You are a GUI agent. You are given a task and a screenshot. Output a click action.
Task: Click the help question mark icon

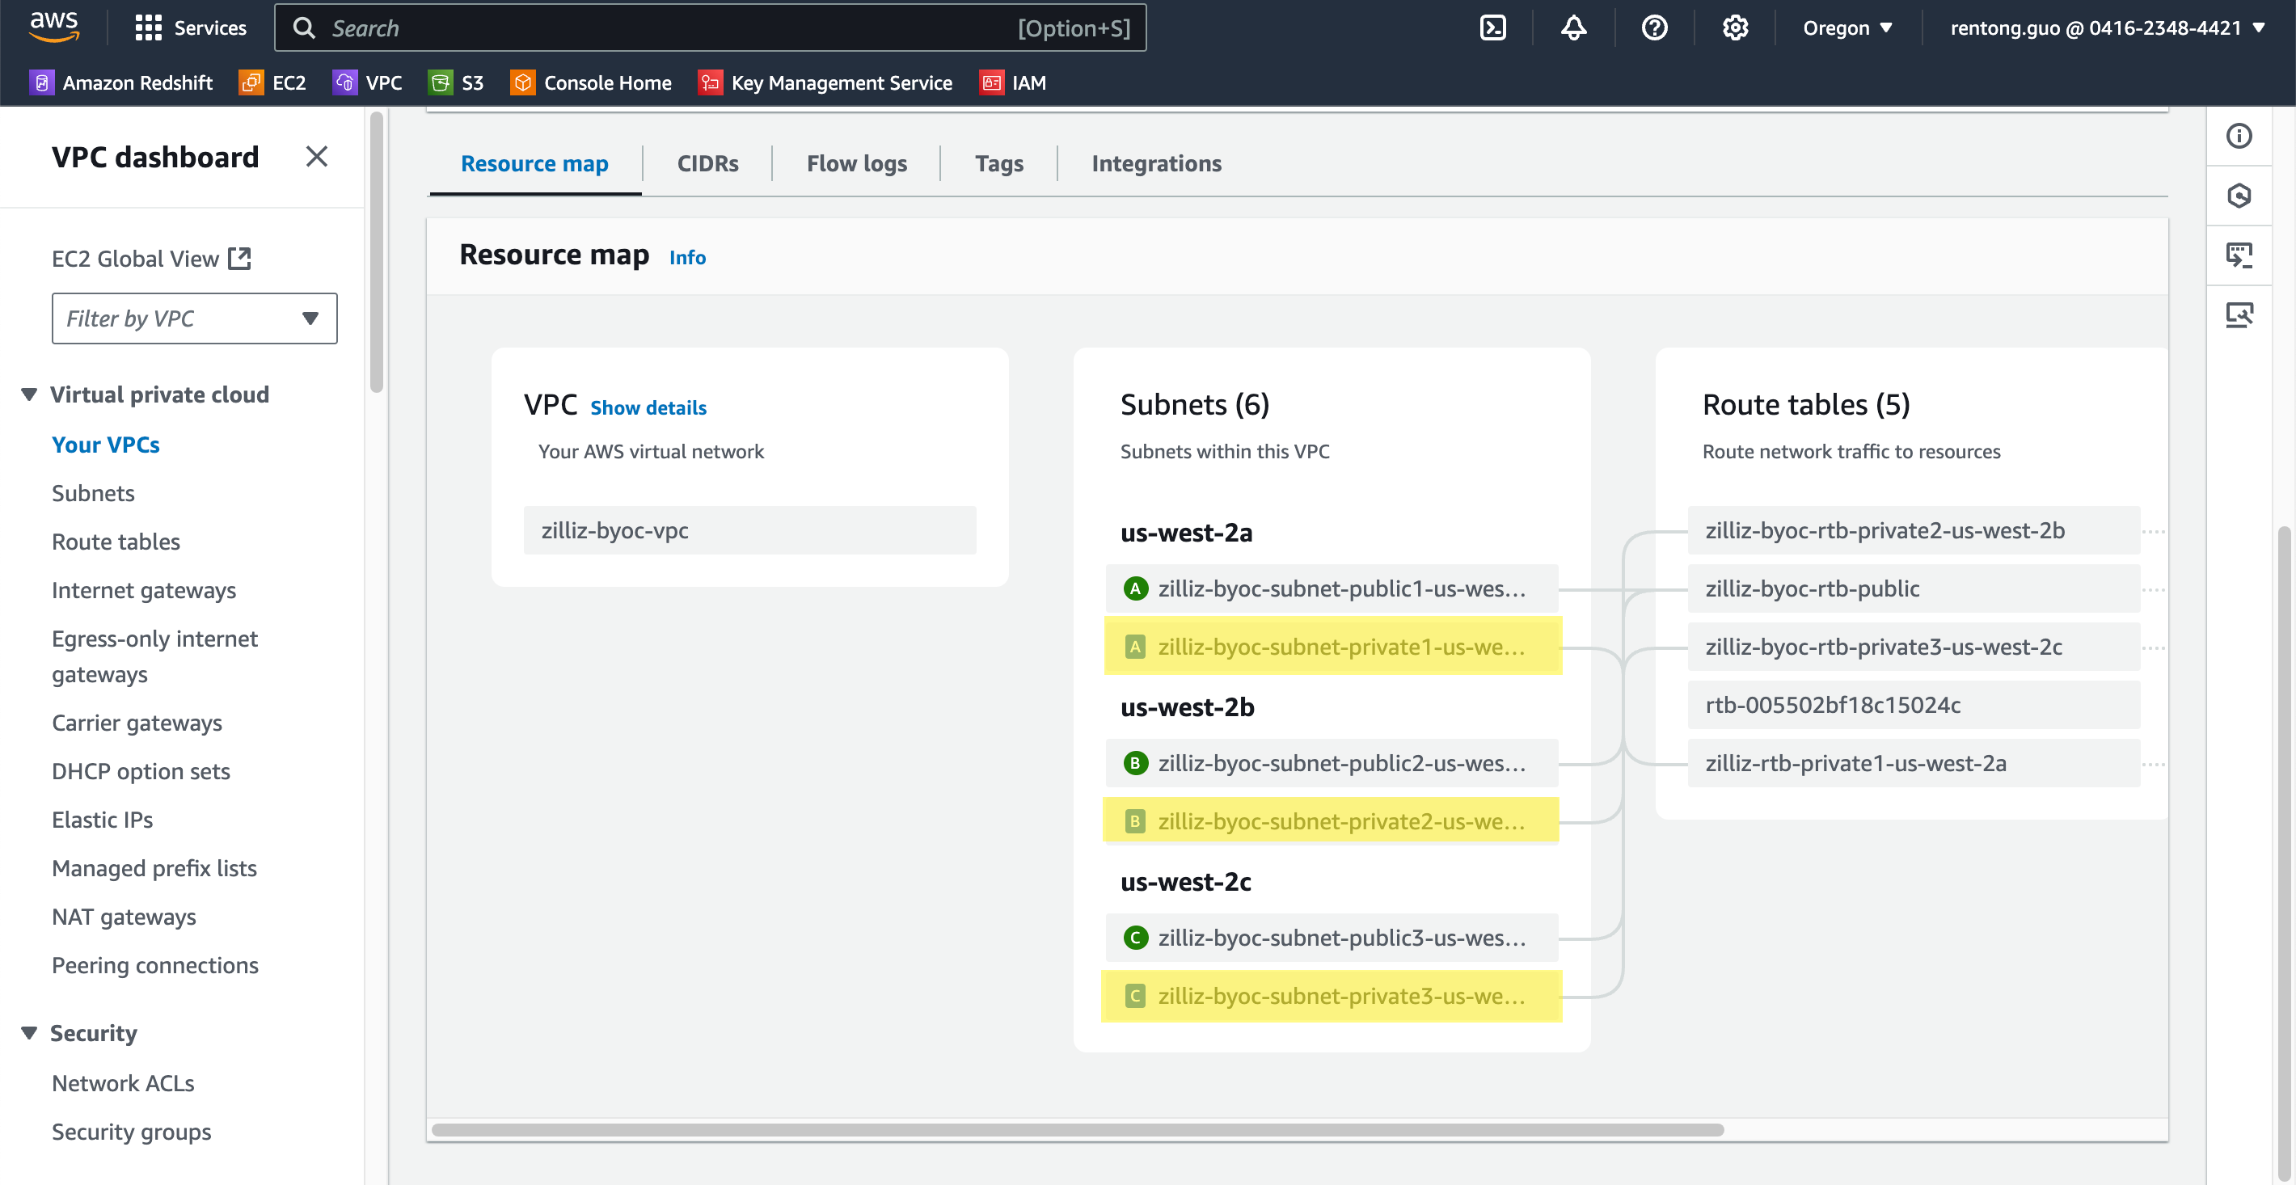click(x=1654, y=27)
